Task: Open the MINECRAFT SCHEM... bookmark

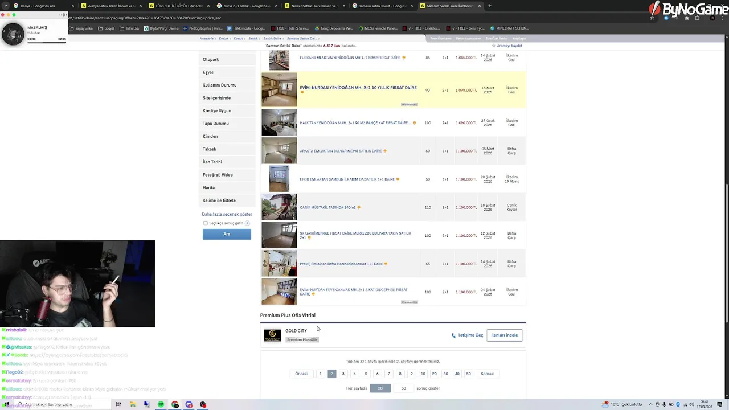Action: [509, 28]
